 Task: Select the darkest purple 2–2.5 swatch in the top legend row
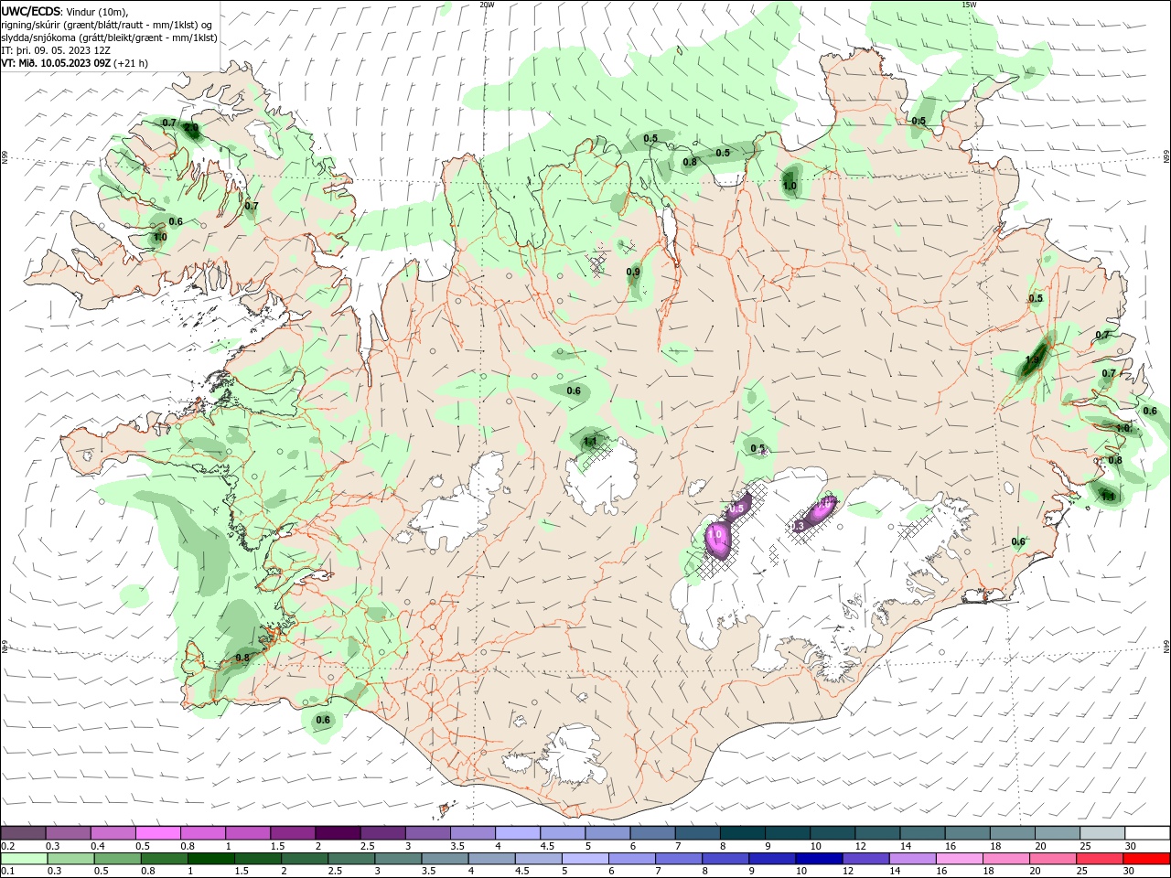[337, 832]
